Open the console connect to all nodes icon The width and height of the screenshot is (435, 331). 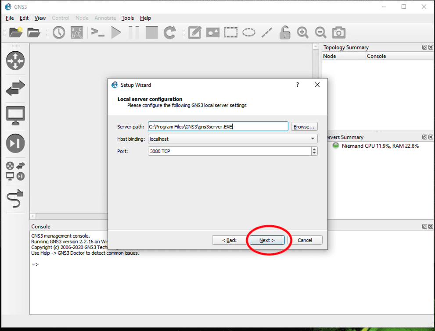[97, 32]
